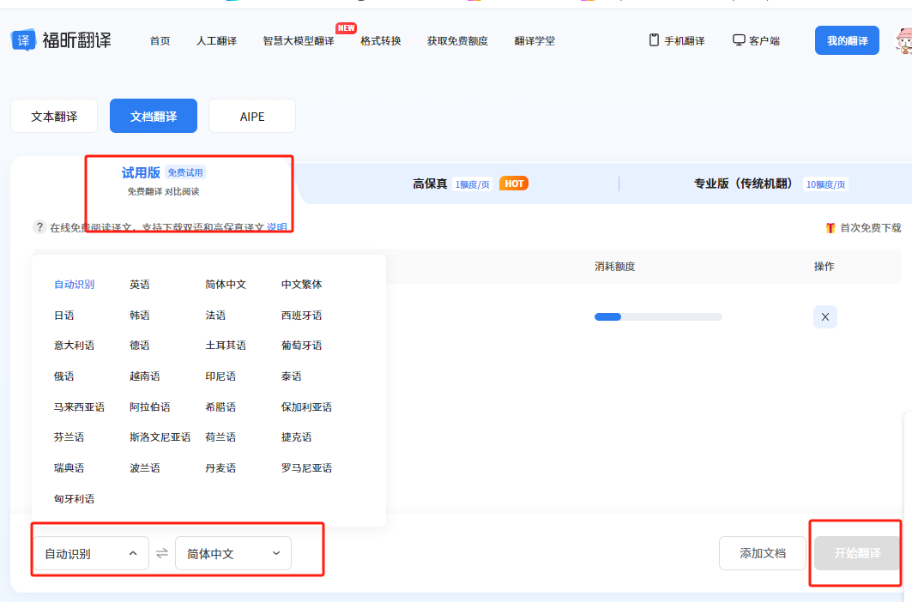Click the gift icon next to 首次免费下载

830,227
